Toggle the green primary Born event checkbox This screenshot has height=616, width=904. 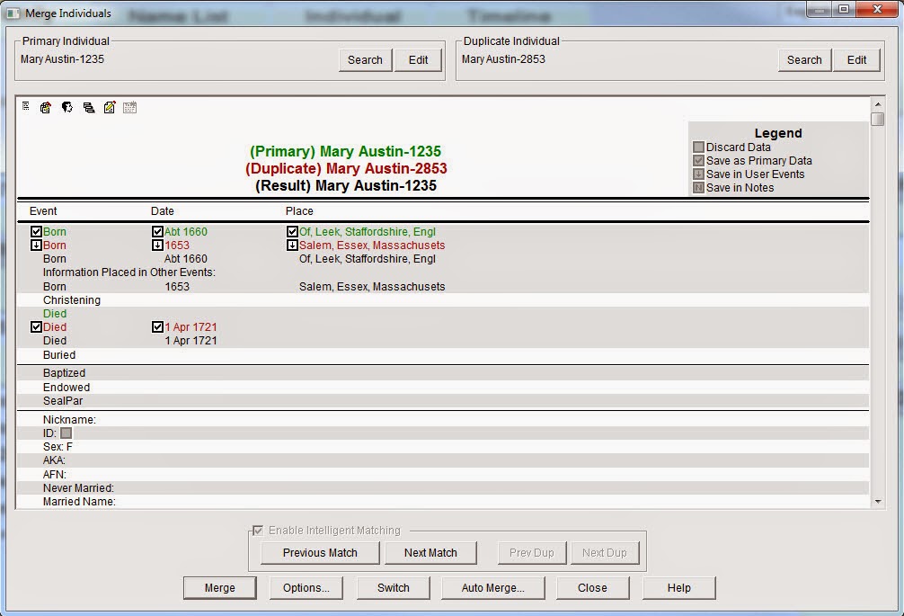tap(36, 231)
